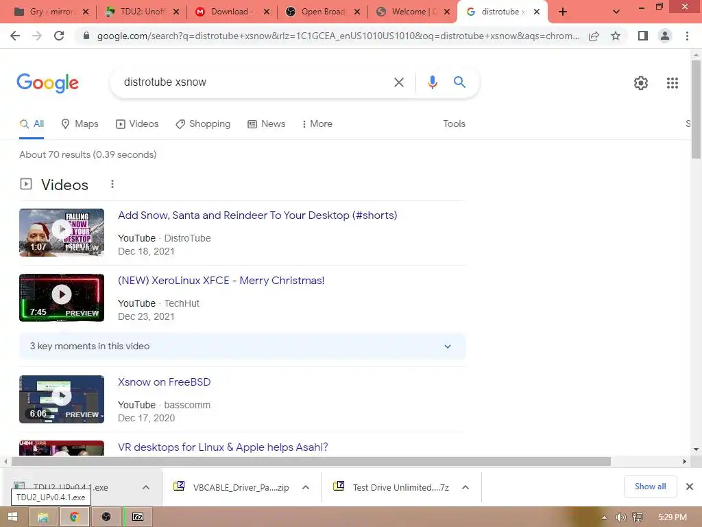Clear the search box with the X

click(398, 82)
